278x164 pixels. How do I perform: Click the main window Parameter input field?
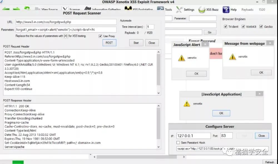[x=203, y=18]
